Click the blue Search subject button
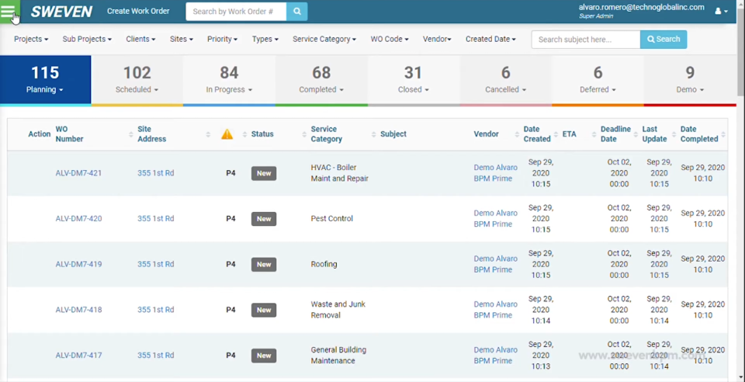Viewport: 745px width, 382px height. pos(664,39)
